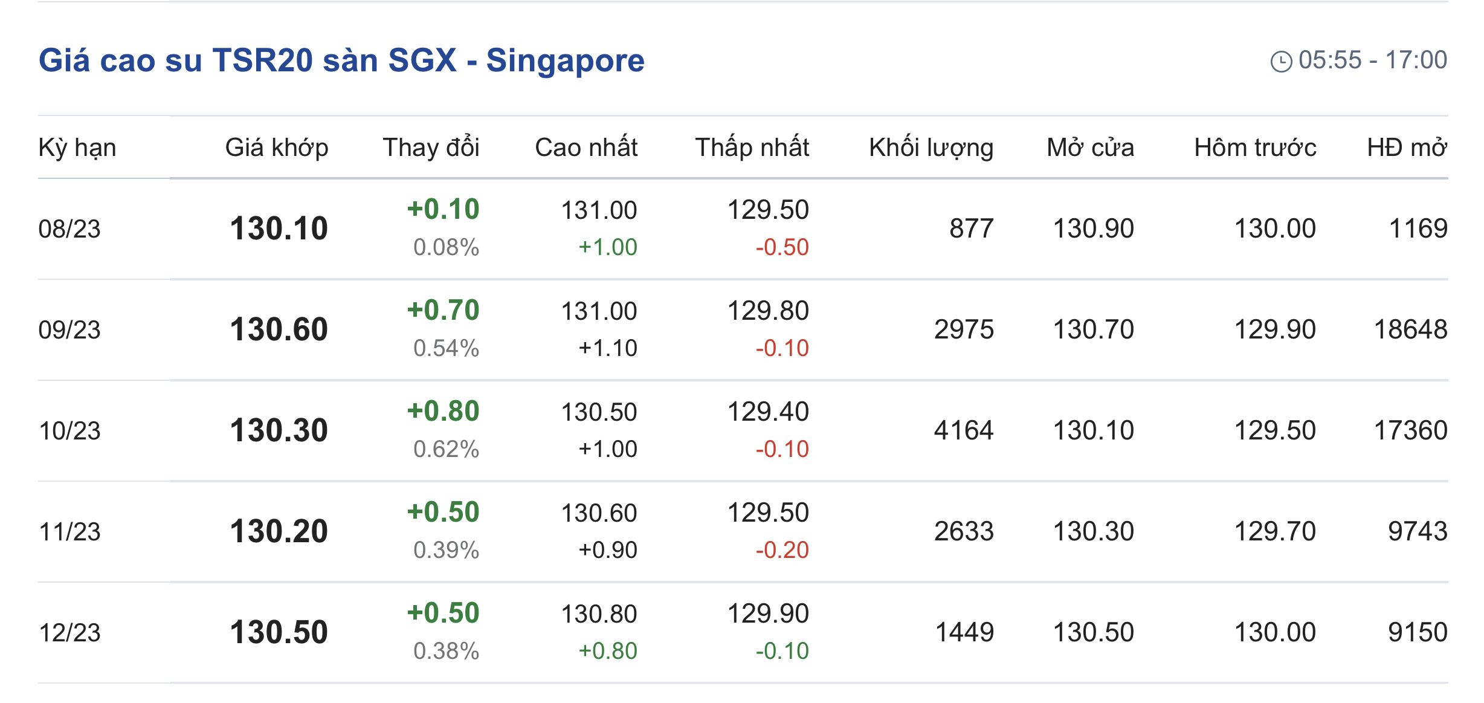Select the 08/23 contract row

coord(69,229)
